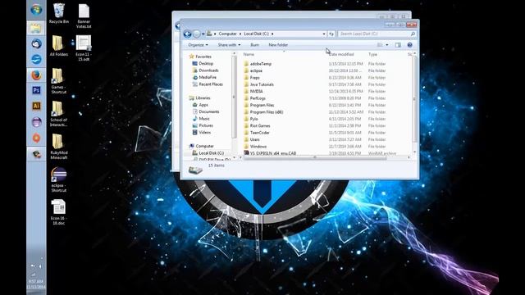Viewport: 525px width, 295px height.
Task: Open the Documents library
Action: [x=208, y=111]
